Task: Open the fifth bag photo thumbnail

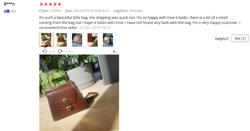Action: 108,40
